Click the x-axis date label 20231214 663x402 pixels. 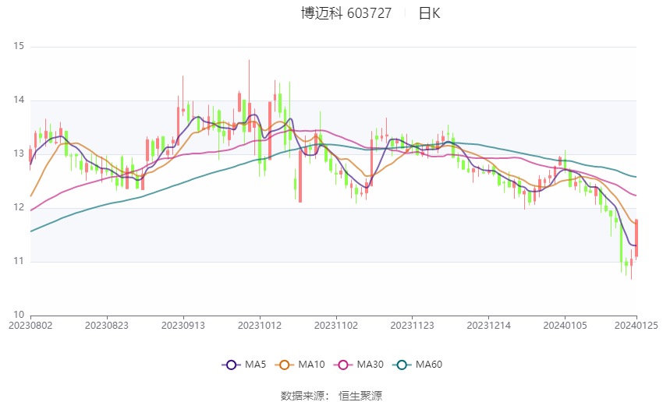pos(489,326)
